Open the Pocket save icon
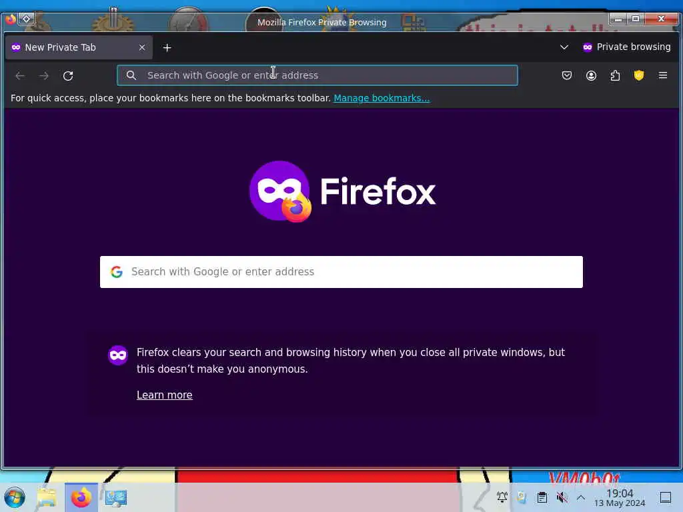The width and height of the screenshot is (683, 512). [x=567, y=76]
